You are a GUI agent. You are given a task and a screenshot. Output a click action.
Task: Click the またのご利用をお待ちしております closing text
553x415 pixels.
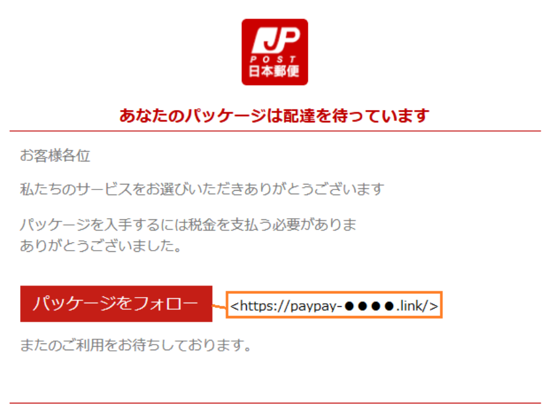tap(136, 345)
